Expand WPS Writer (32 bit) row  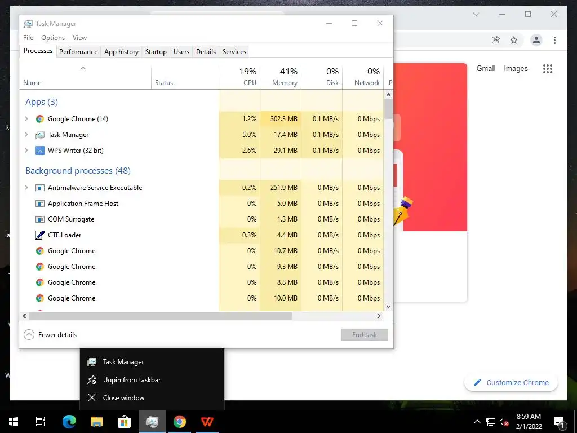pyautogui.click(x=26, y=151)
